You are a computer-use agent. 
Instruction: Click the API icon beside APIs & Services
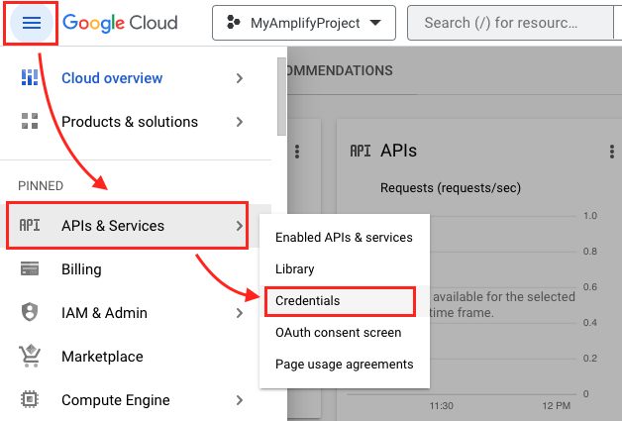(x=30, y=225)
